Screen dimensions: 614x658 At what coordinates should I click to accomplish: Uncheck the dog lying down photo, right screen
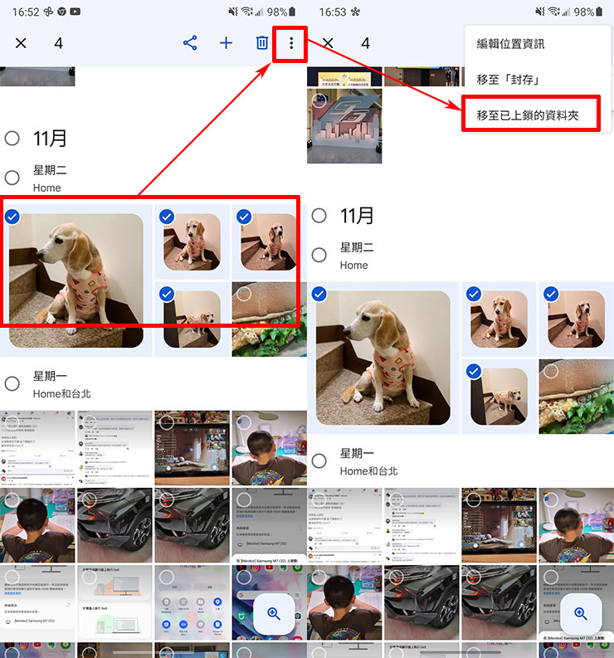pos(474,372)
